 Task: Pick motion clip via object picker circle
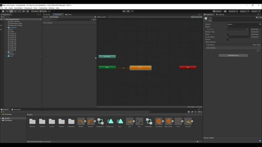[260, 24]
